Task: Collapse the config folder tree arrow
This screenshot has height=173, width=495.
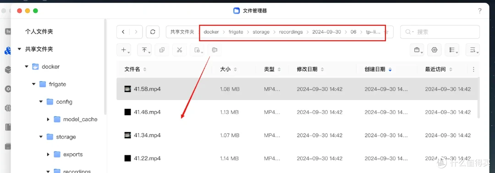Action: click(41, 102)
